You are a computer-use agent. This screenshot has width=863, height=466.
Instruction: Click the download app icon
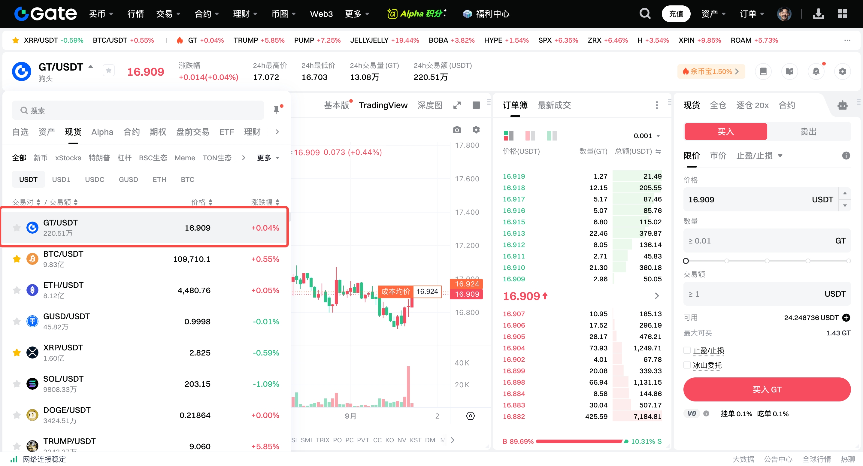point(818,14)
